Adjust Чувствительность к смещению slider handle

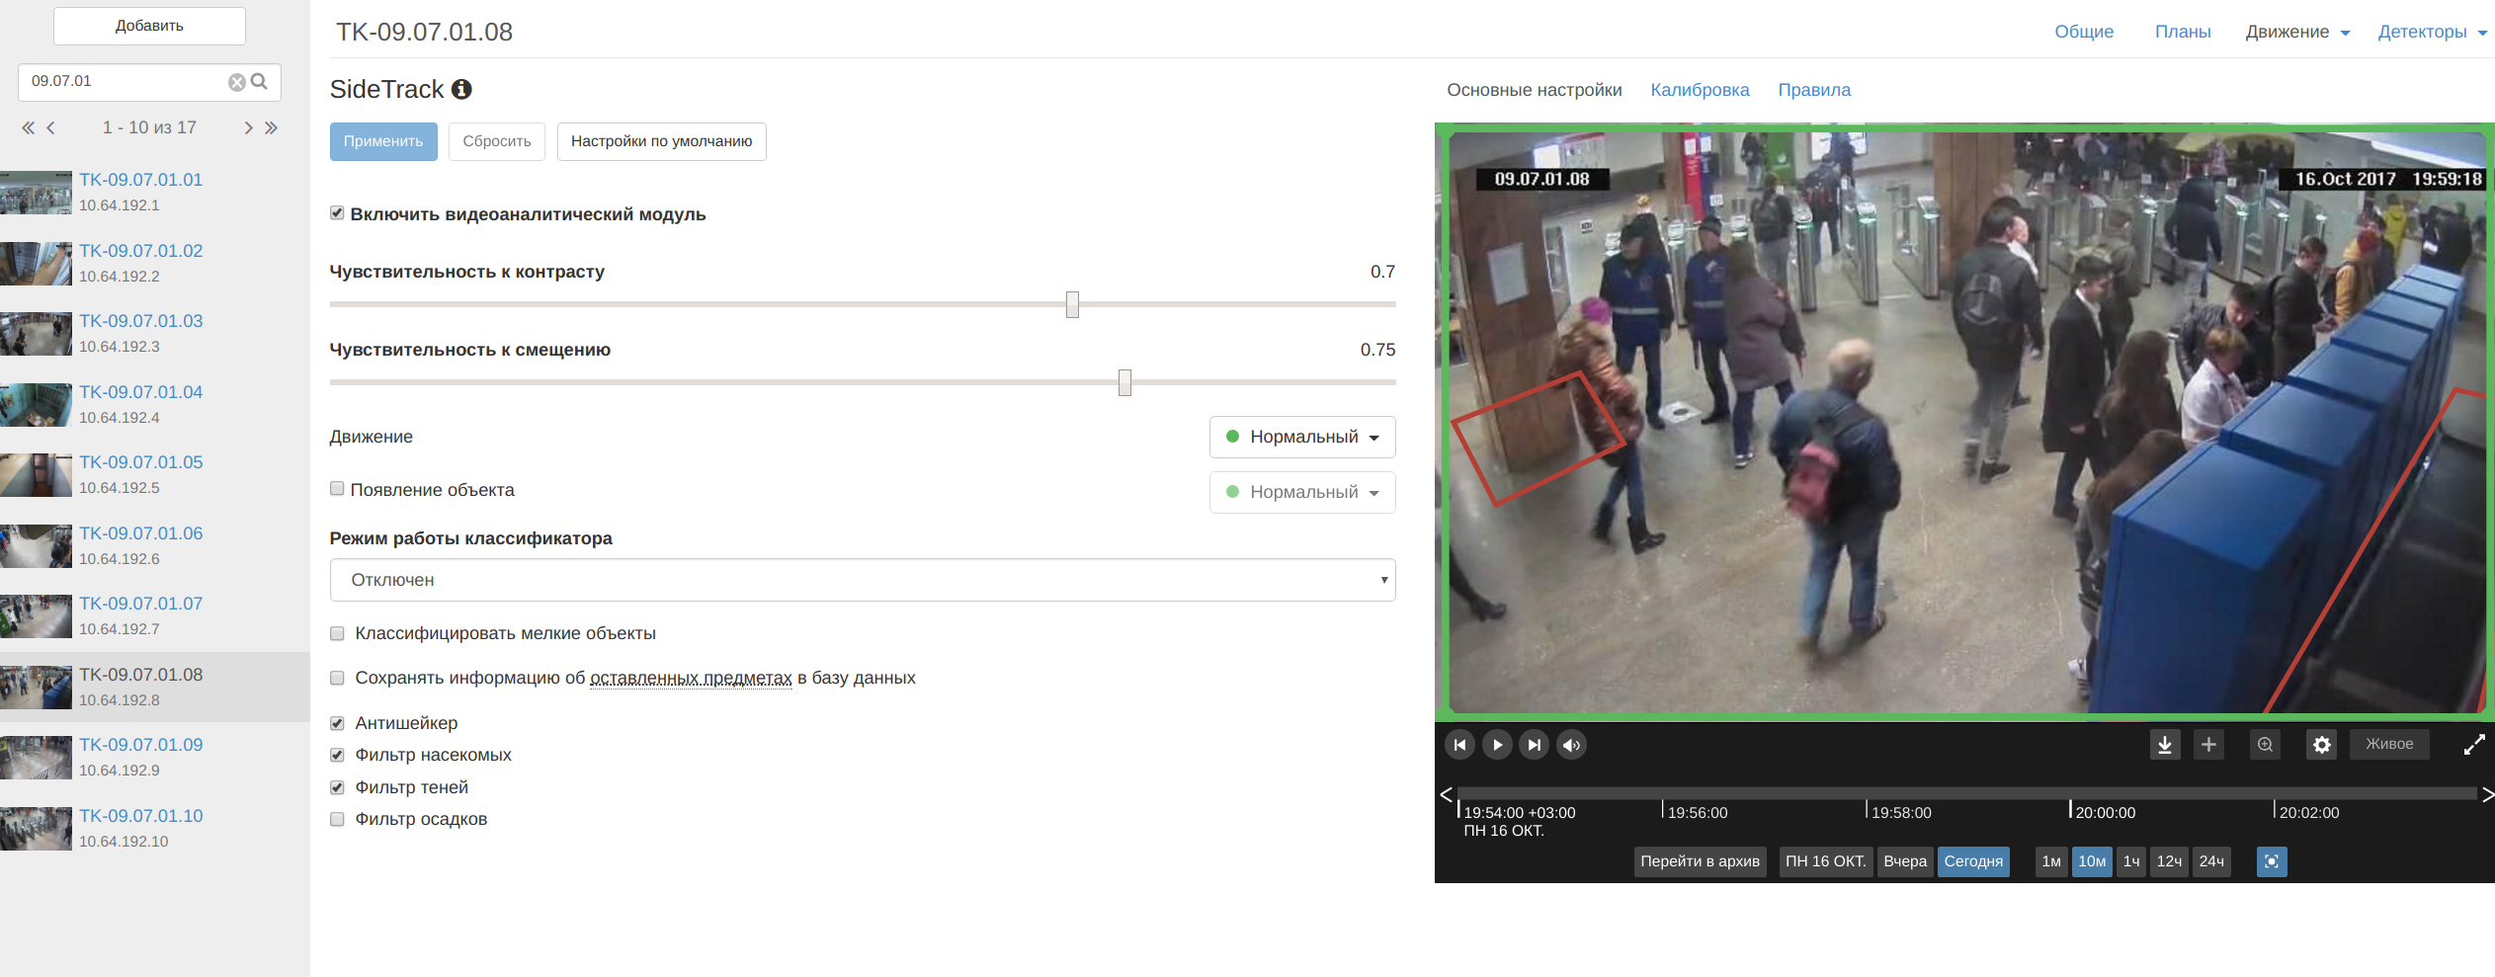[x=1124, y=382]
